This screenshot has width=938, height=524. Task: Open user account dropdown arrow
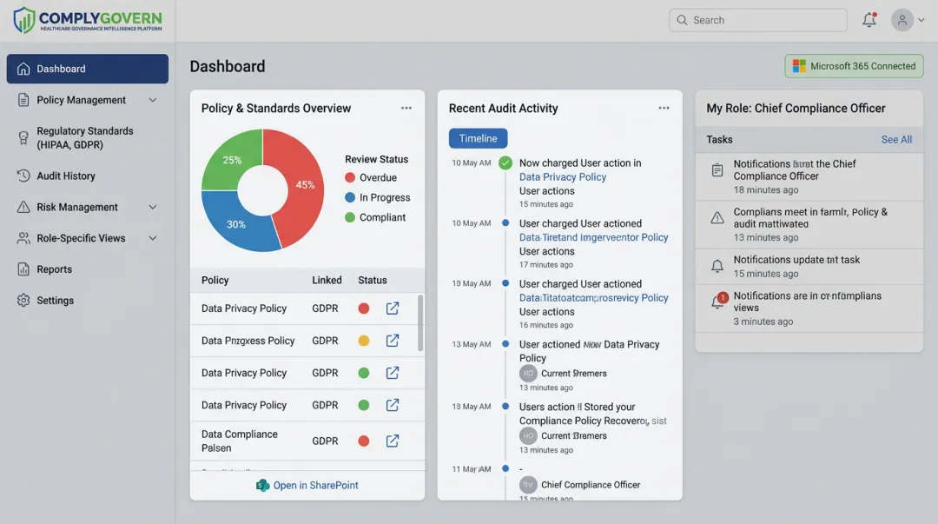point(921,20)
